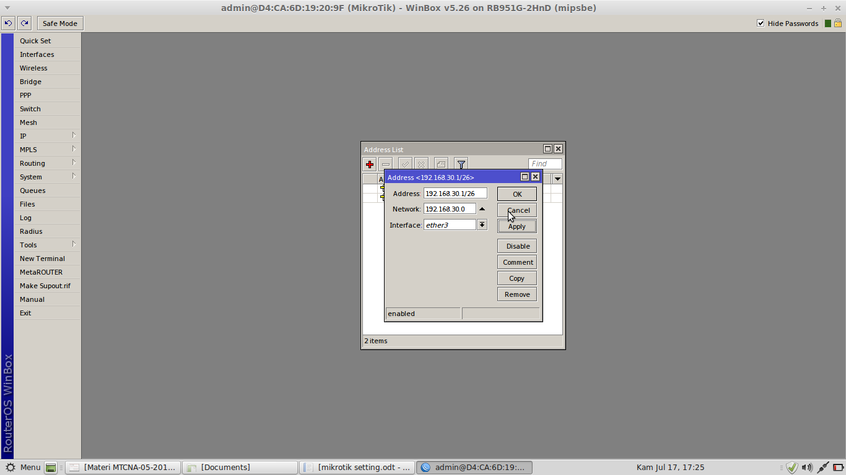Image resolution: width=846 pixels, height=475 pixels.
Task: Open Interfaces in sidebar
Action: point(48,54)
